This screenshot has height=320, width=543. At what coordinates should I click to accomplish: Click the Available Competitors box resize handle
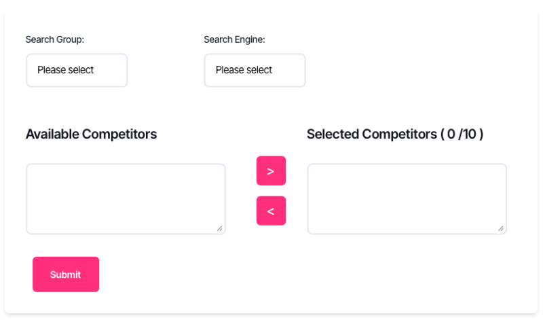coord(220,229)
